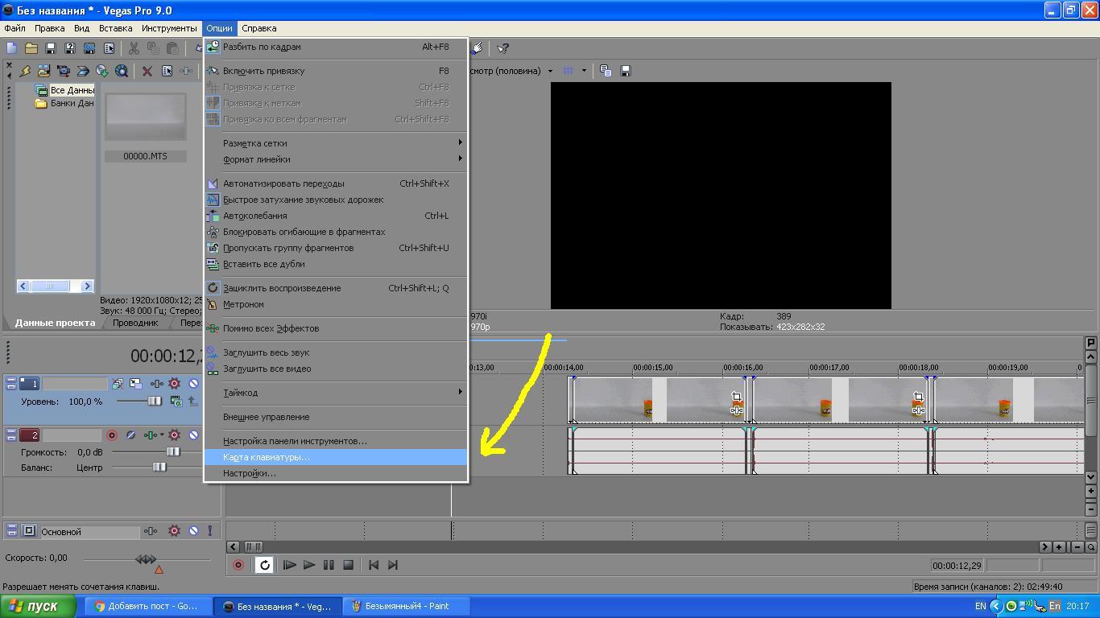The height and width of the screenshot is (618, 1100).
Task: Expand Таймкод submenu
Action: [x=335, y=393]
